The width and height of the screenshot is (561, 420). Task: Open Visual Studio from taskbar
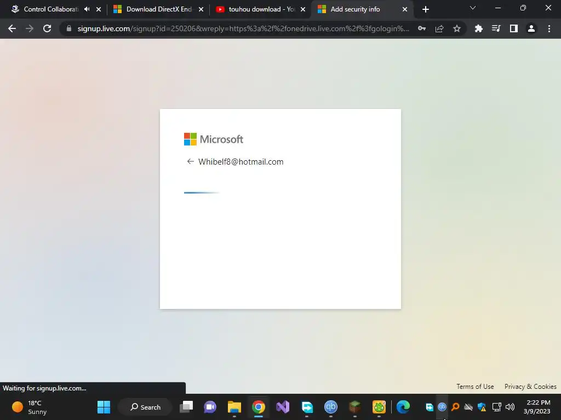coord(283,407)
